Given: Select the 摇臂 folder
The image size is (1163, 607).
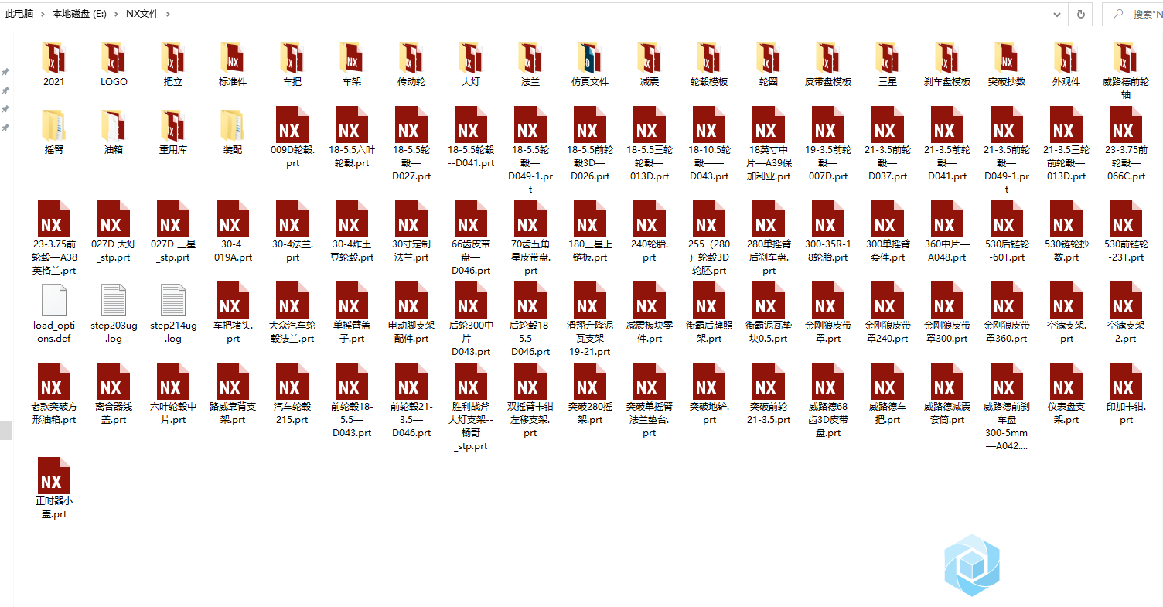Looking at the screenshot, I should click(53, 131).
